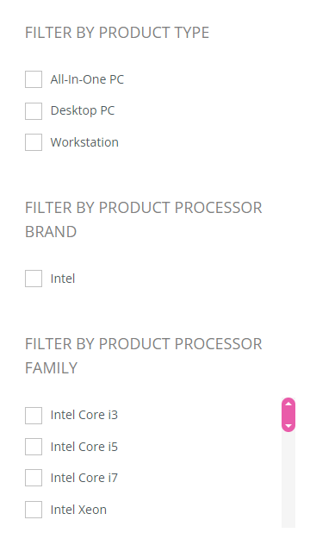Click the Intel Core i3 label
This screenshot has width=310, height=545.
tap(84, 415)
